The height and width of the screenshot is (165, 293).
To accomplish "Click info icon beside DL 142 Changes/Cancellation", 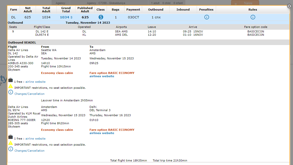I will pyautogui.click(x=11, y=92).
